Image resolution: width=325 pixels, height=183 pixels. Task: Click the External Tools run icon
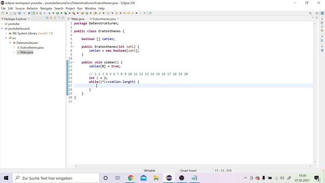[x=74, y=13]
